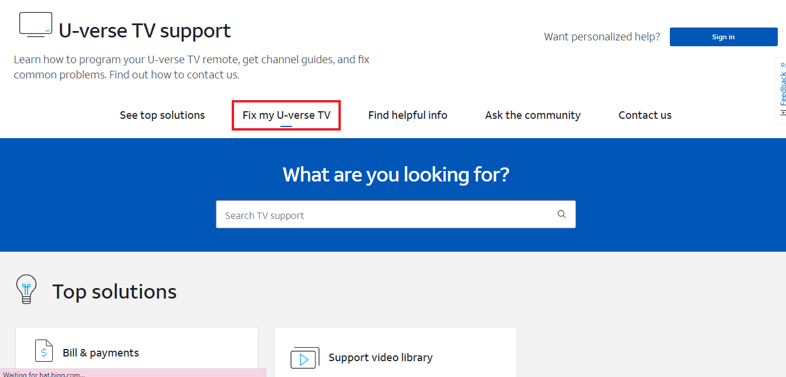
Task: Open the Support video library card
Action: coord(395,352)
